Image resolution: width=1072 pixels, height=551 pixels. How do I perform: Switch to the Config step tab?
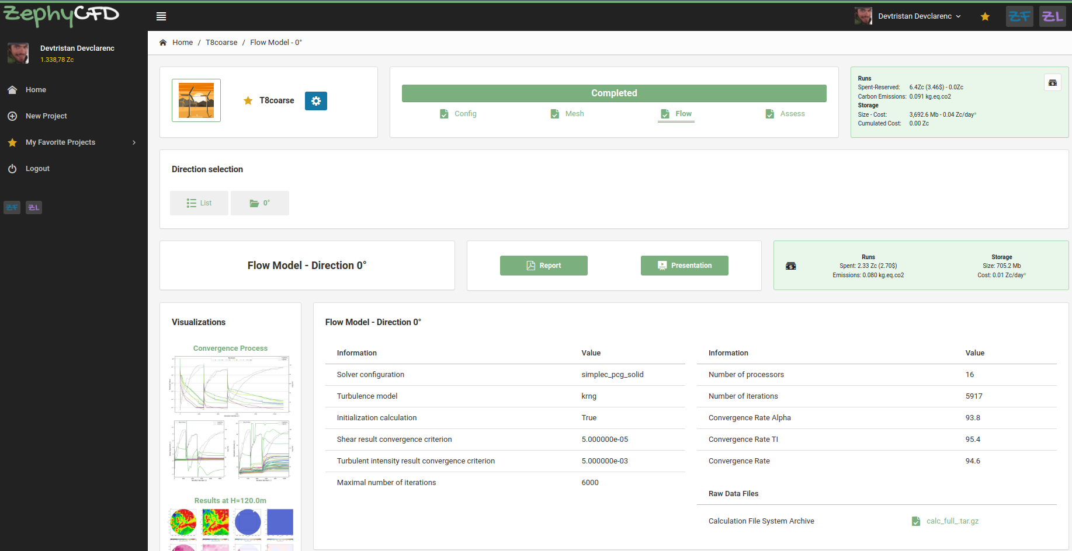click(466, 114)
